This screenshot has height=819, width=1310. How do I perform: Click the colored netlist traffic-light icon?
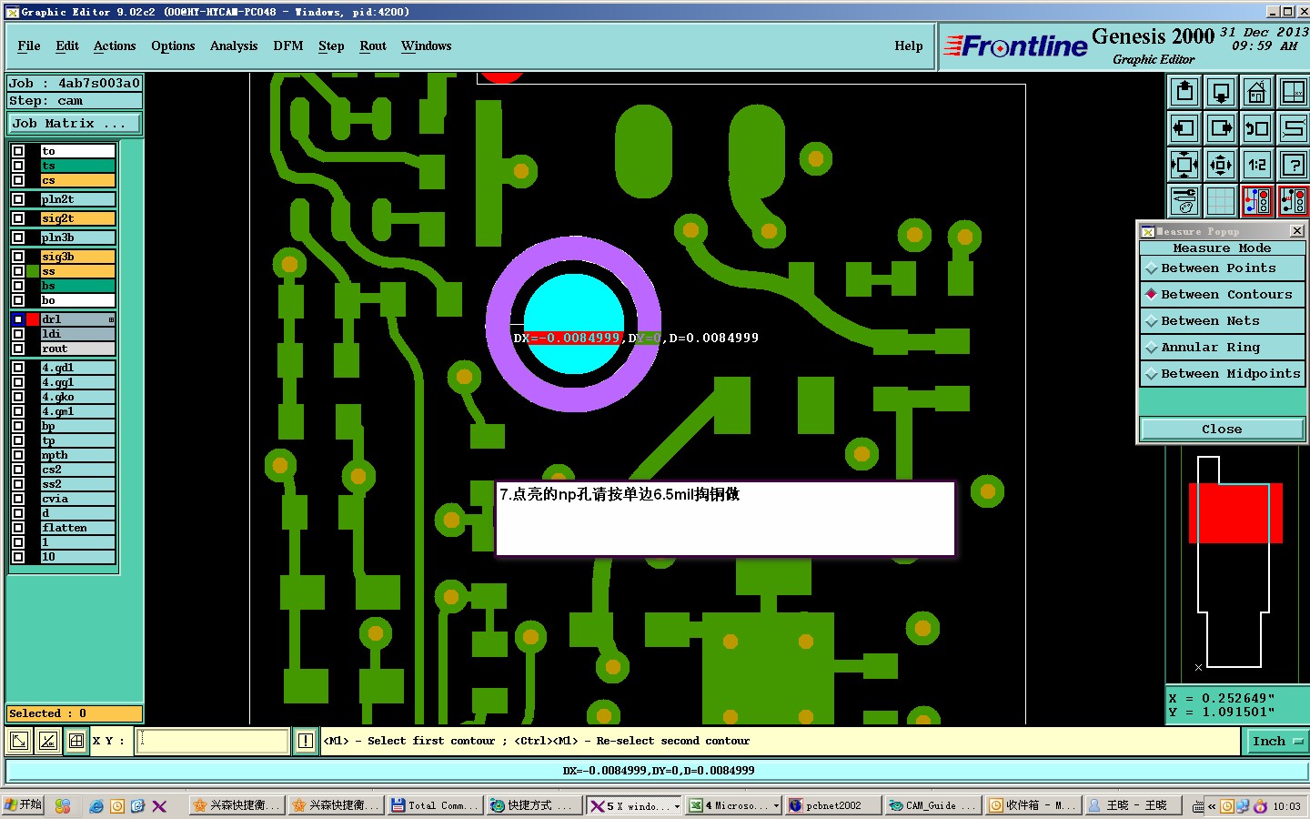[1257, 201]
